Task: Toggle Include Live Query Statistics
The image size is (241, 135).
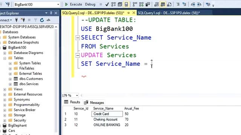Action: pyautogui.click(x=141, y=4)
